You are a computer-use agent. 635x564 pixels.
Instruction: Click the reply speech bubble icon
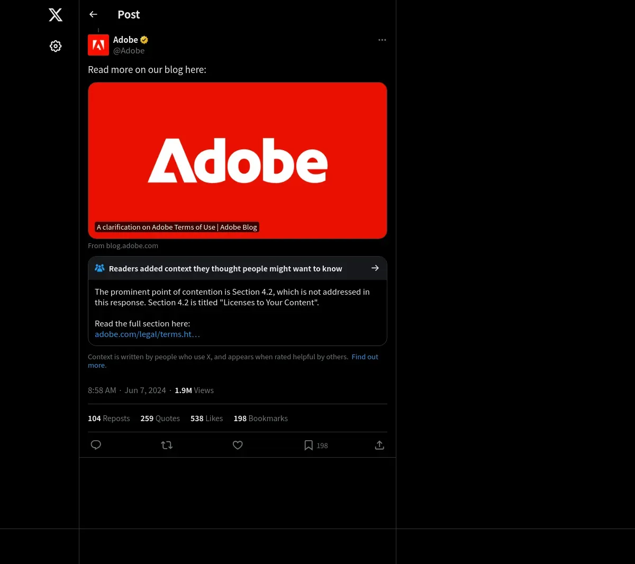(96, 445)
